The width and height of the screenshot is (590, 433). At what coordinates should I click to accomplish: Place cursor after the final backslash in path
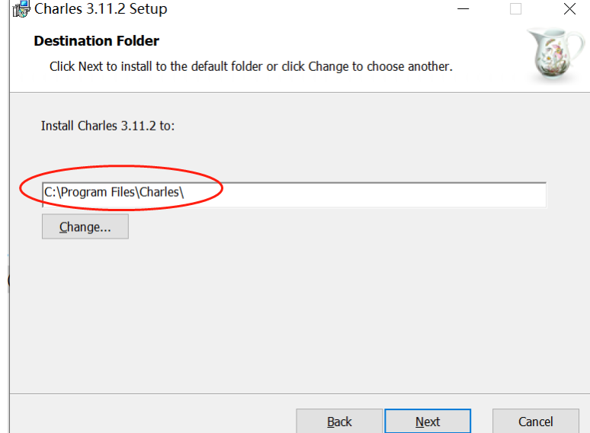(185, 194)
